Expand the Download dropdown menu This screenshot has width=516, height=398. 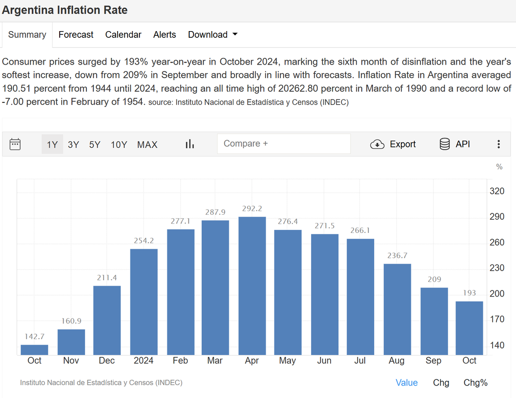tap(213, 34)
